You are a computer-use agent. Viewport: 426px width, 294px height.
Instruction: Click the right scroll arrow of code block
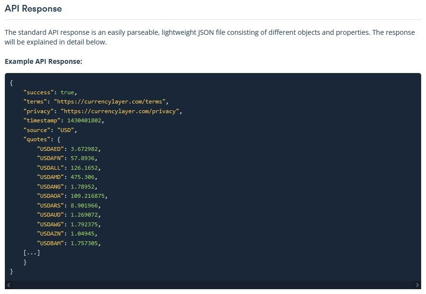[x=417, y=285]
